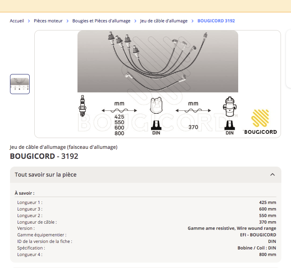Open the Bougies et Pièces d'allumage breadcrumb

tap(101, 21)
